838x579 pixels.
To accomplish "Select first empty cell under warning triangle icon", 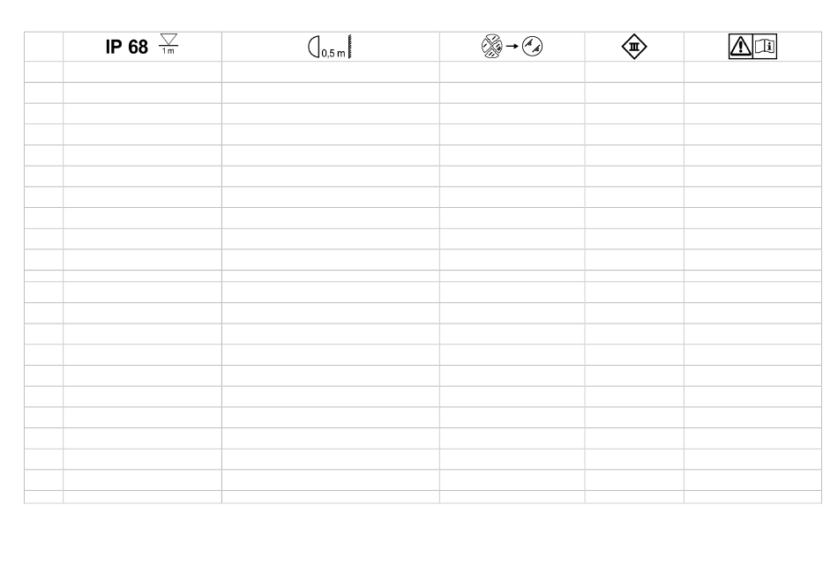I will coord(752,72).
